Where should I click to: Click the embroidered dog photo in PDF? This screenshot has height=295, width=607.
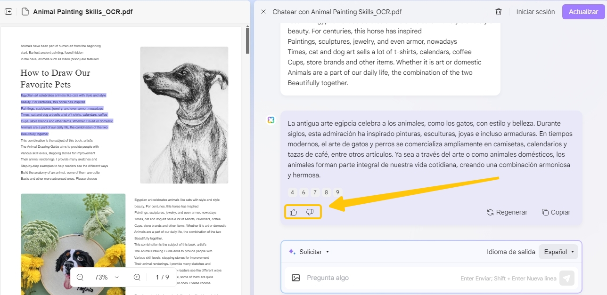pyautogui.click(x=73, y=244)
